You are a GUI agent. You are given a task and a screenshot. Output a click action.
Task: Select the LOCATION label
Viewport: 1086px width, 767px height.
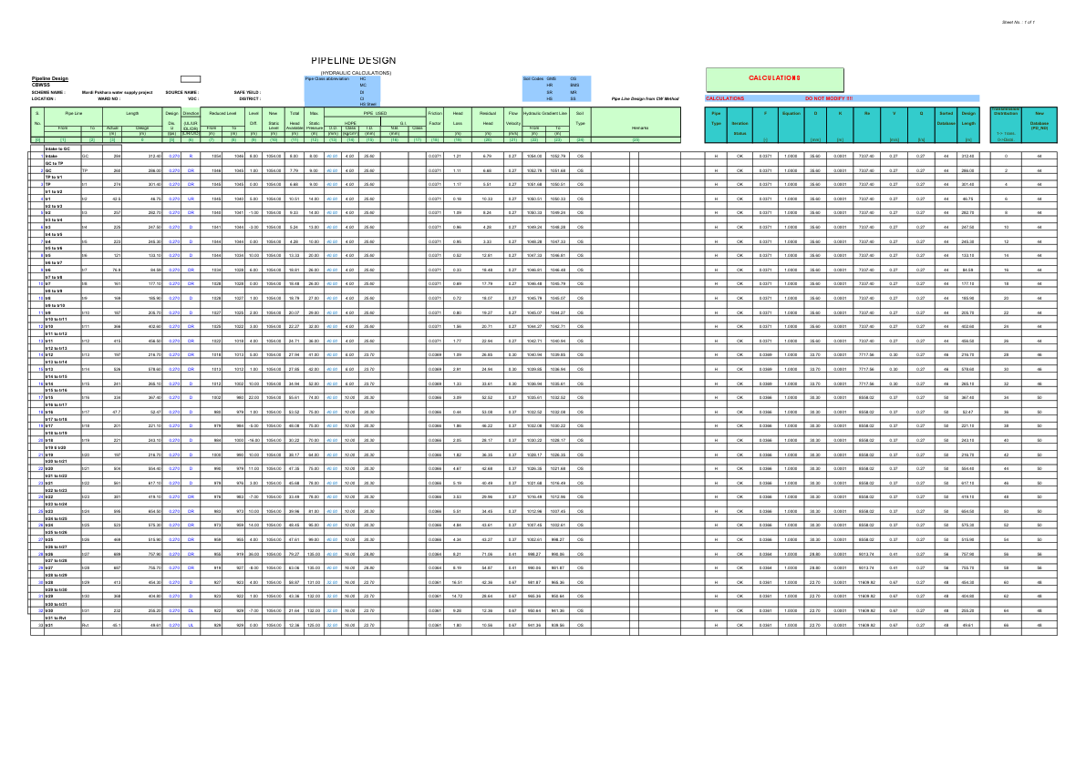pos(43,99)
